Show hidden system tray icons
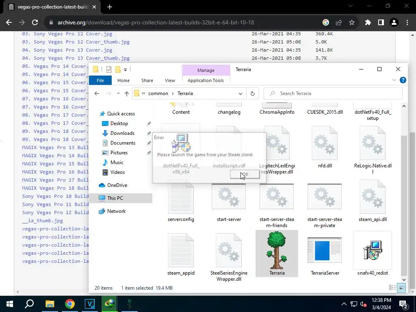Image resolution: width=416 pixels, height=312 pixels. [x=344, y=304]
